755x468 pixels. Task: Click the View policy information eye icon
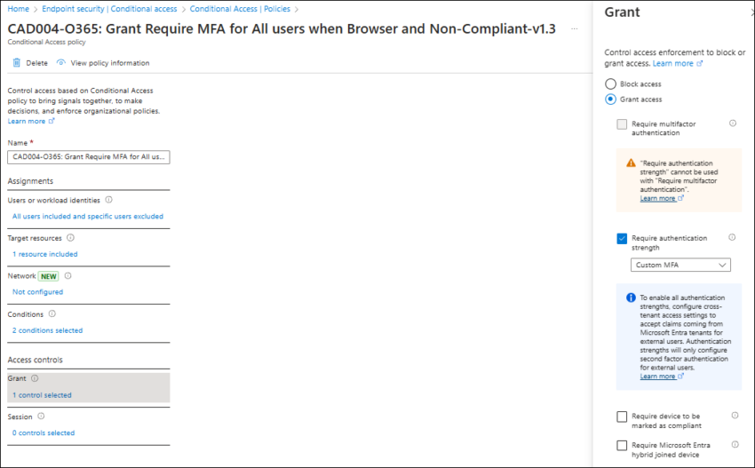click(x=60, y=63)
